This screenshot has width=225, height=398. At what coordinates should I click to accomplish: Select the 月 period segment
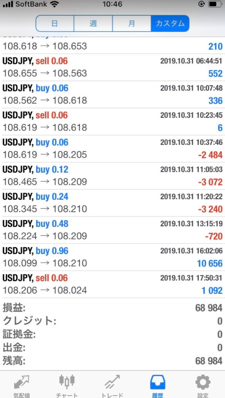click(x=132, y=23)
